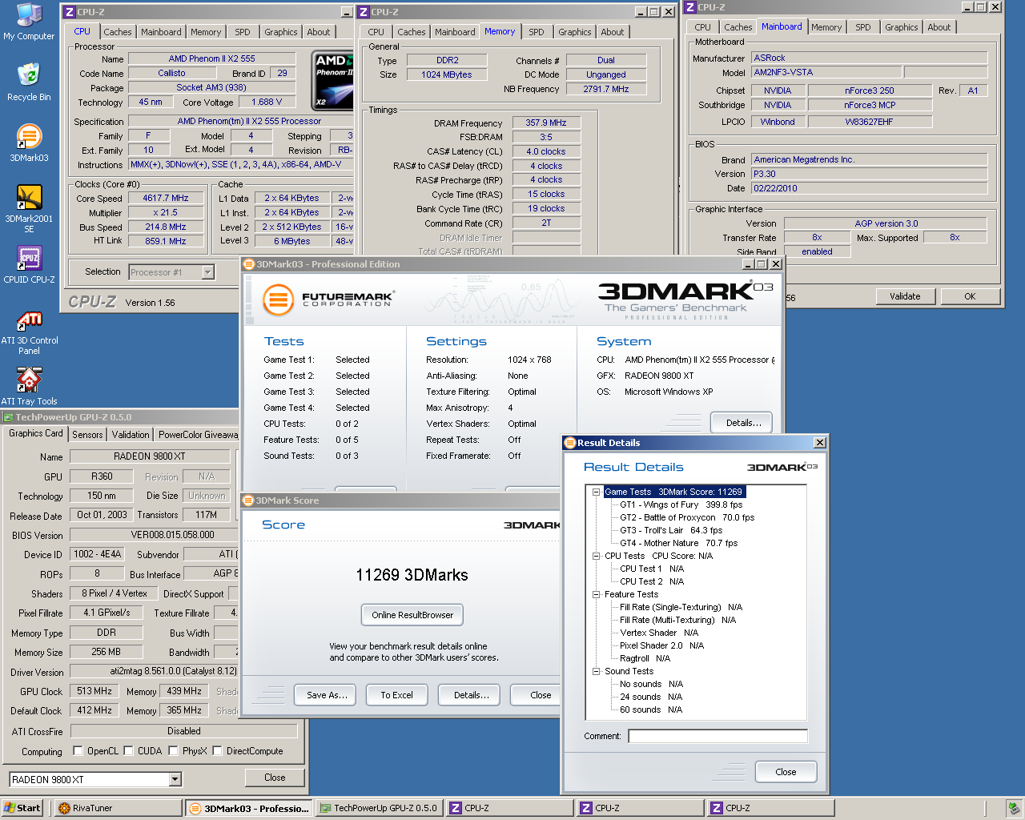1025x820 pixels.
Task: Open the Caches tab in left CPU-Z
Action: pyautogui.click(x=118, y=32)
